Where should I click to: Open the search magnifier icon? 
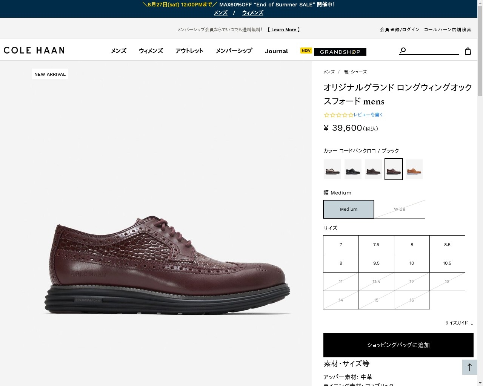tap(403, 50)
